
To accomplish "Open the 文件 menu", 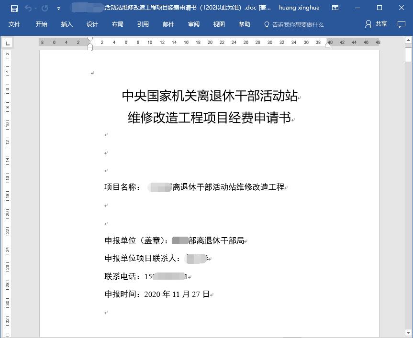I will [x=14, y=24].
